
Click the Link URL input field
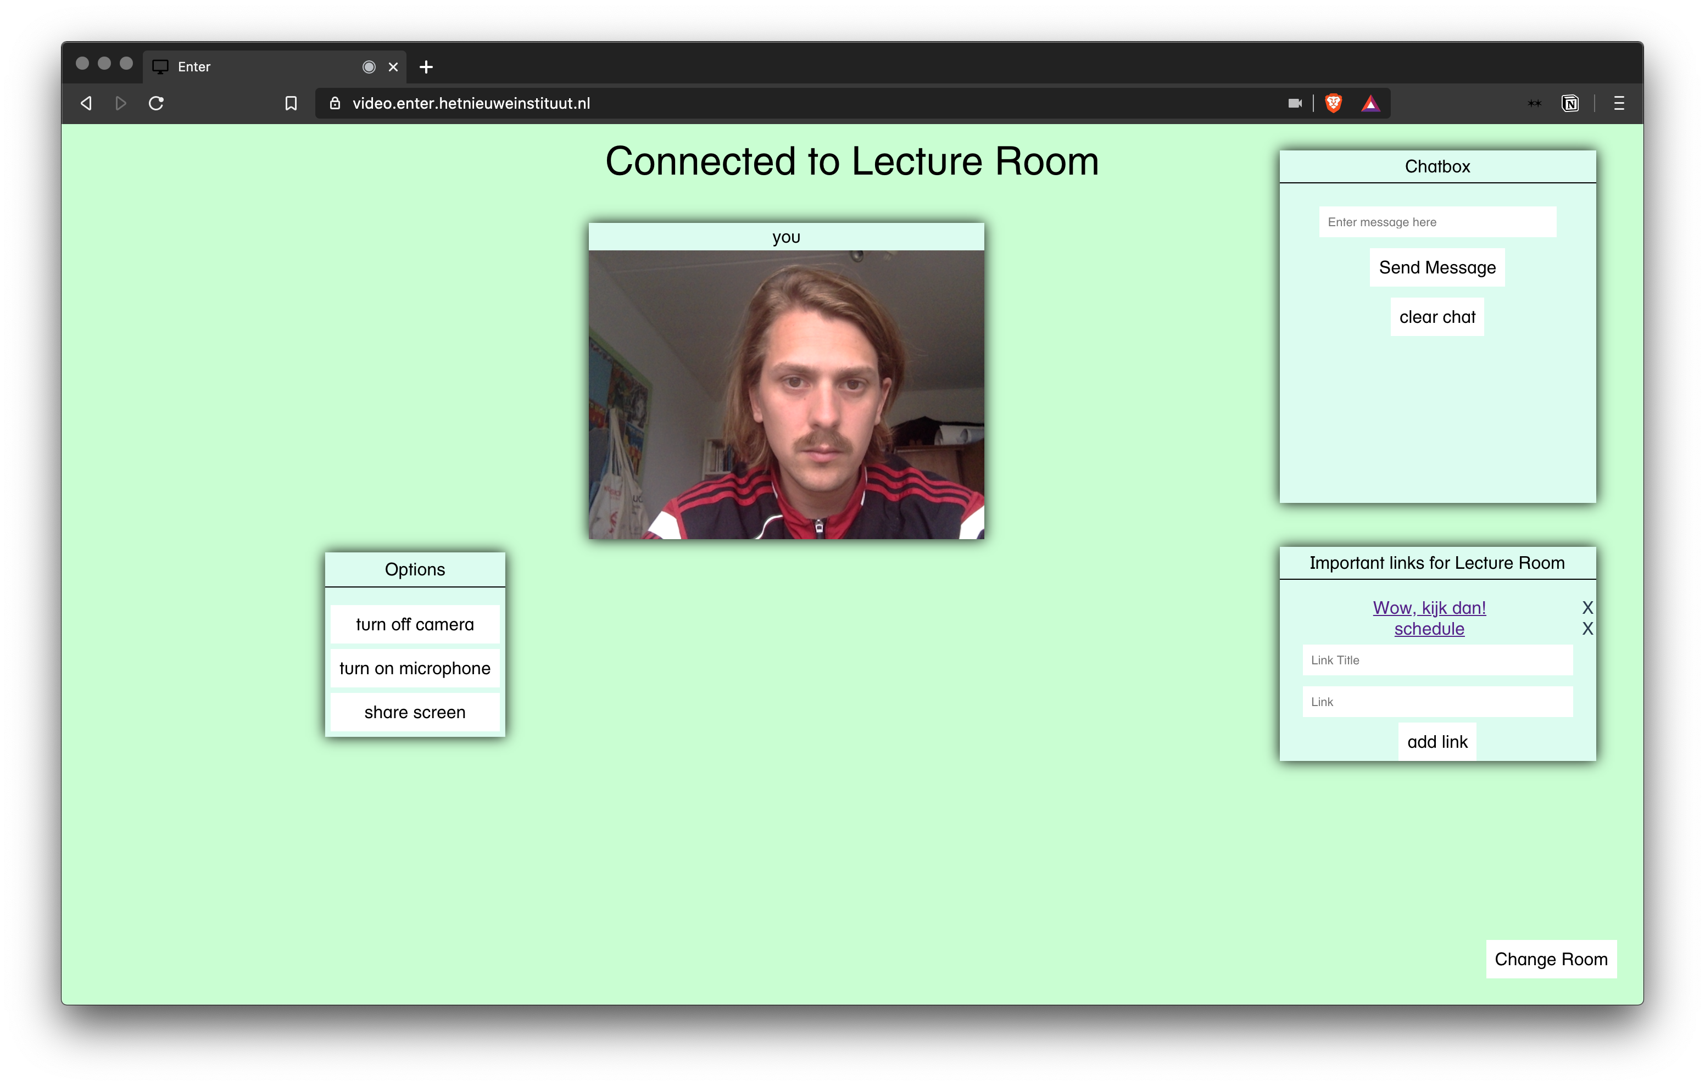pyautogui.click(x=1437, y=702)
